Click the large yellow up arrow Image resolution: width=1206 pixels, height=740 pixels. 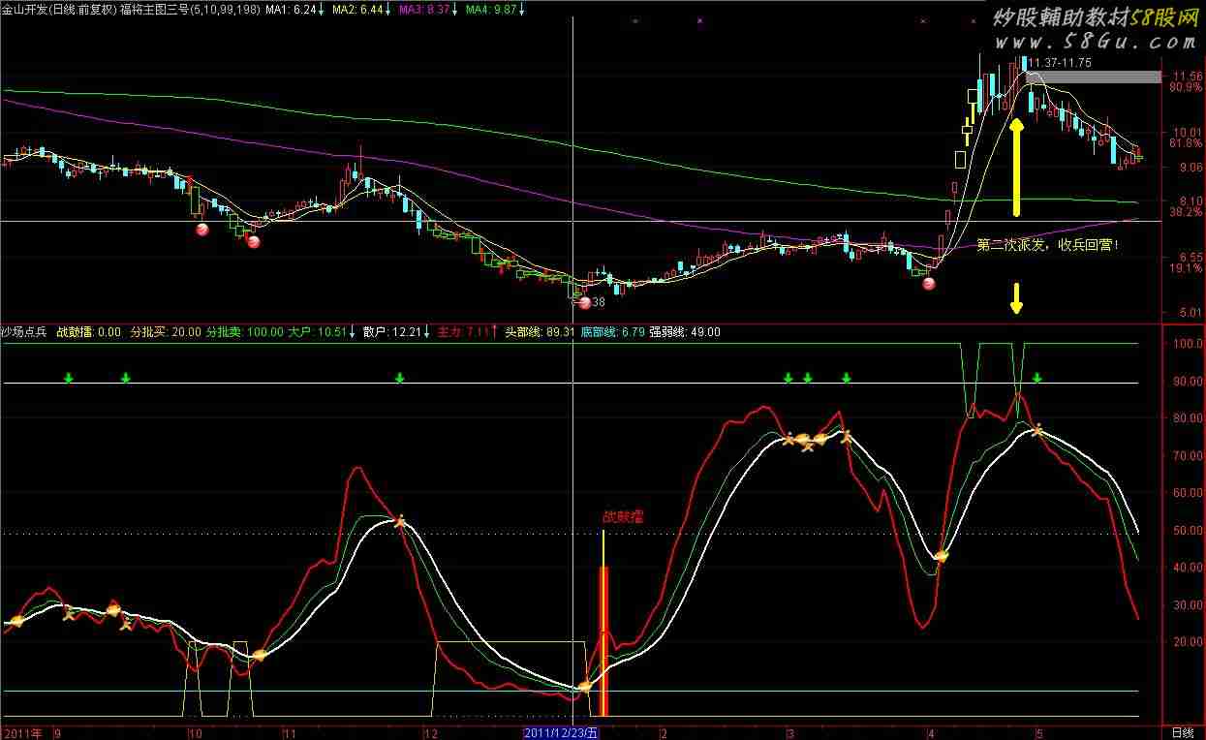click(x=1016, y=167)
